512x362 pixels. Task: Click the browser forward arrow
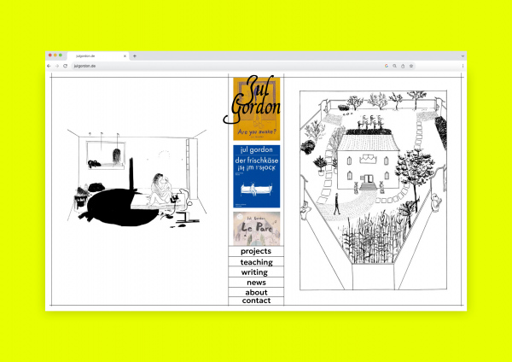pyautogui.click(x=57, y=66)
